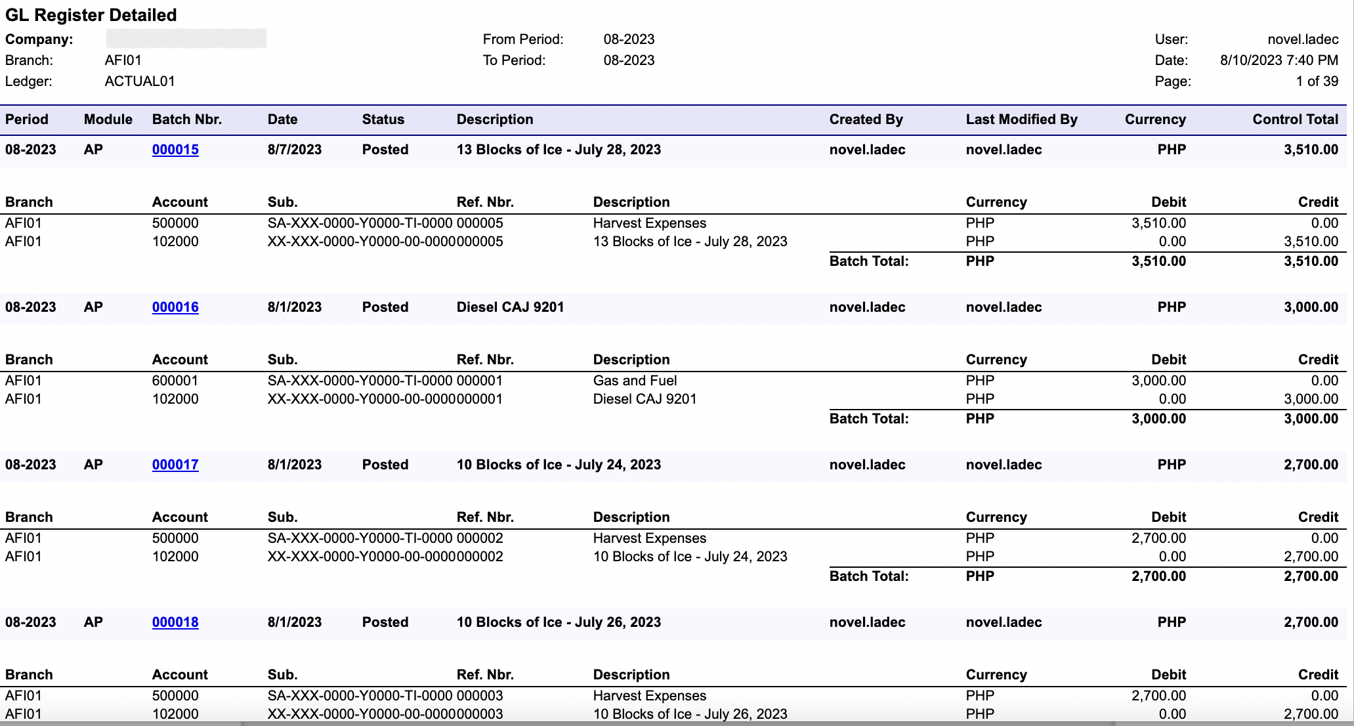This screenshot has height=726, width=1354.
Task: Click the Diesel CAJ 9201 batch description
Action: click(510, 307)
